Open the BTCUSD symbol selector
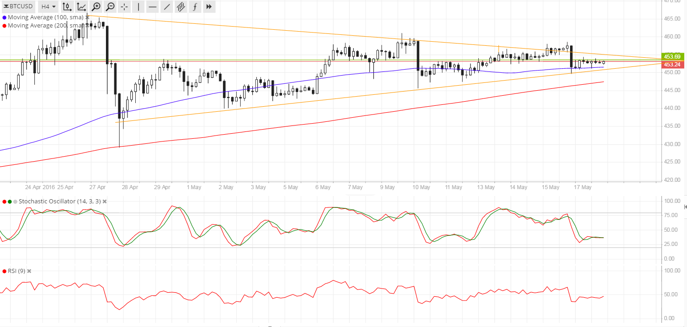This screenshot has width=687, height=327. (x=18, y=6)
